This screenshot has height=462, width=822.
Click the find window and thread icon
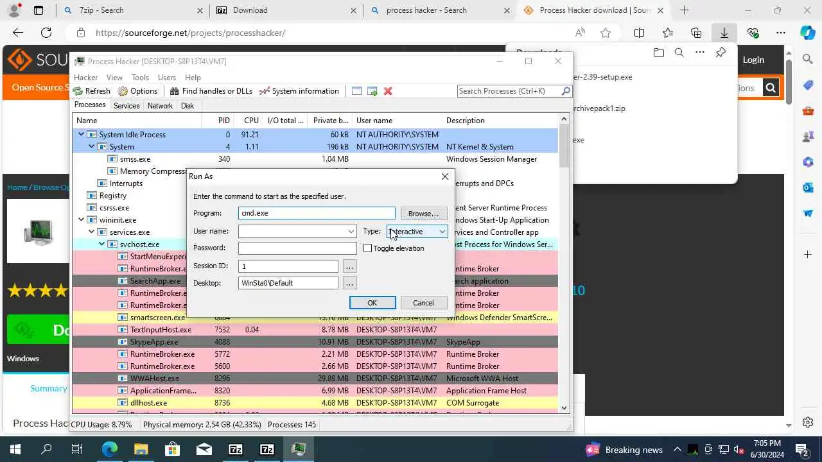click(x=372, y=91)
